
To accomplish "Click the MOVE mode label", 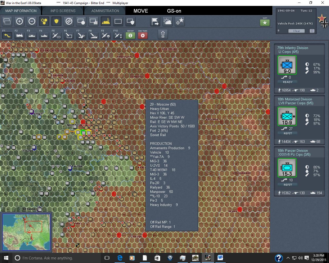I will point(141,11).
